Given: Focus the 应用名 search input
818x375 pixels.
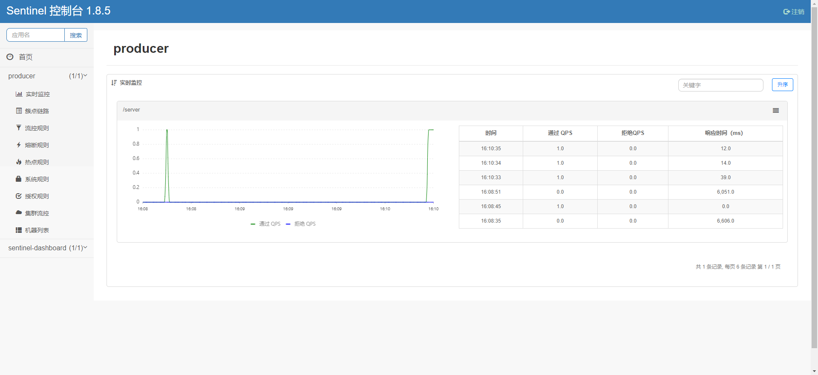Looking at the screenshot, I should coord(35,35).
